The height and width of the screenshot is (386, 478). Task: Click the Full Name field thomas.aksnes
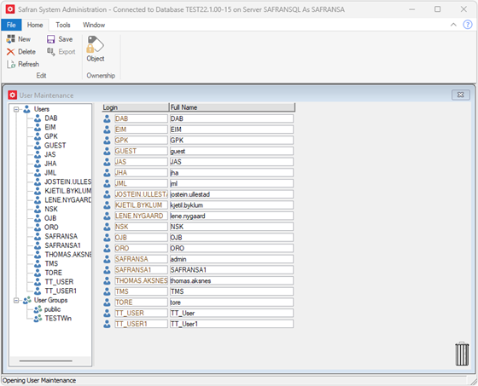231,280
